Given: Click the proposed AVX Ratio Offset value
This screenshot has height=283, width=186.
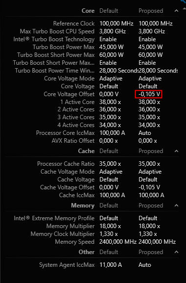Looking at the screenshot, I should coord(148,141).
